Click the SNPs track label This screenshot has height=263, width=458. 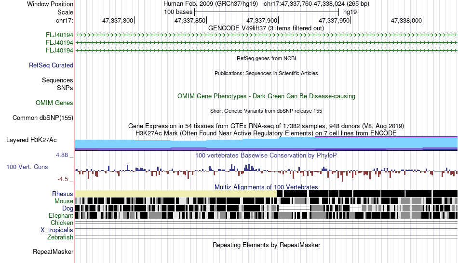[65, 88]
